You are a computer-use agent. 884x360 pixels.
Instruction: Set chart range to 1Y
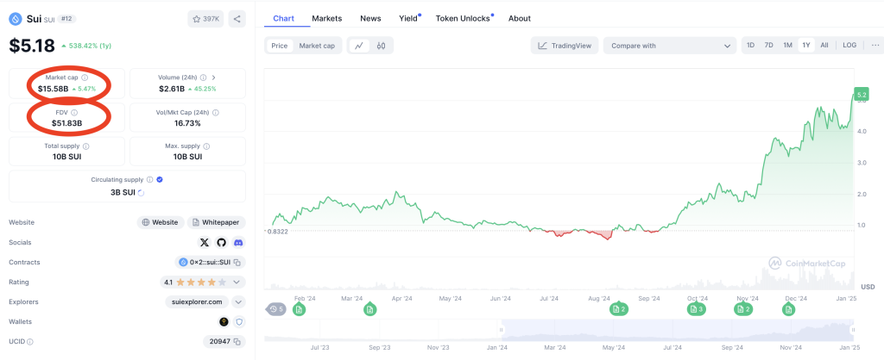[806, 45]
